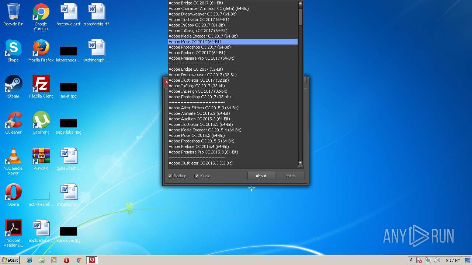Image resolution: width=472 pixels, height=265 pixels.
Task: Pick Adobe Media Encoder CC 2015.4 (64-Bit)
Action: 233,130
